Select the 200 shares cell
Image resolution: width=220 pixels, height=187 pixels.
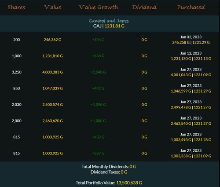click(17, 40)
